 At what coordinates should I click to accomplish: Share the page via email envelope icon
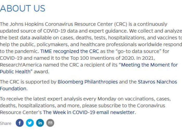[x=50, y=123]
